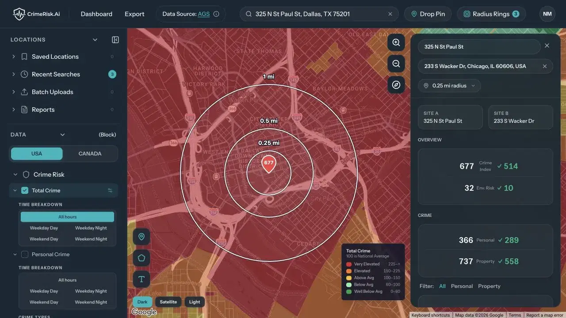566x318 pixels.
Task: Switch data region to CANADA
Action: (x=90, y=154)
